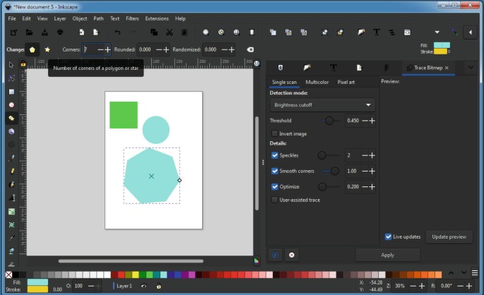The height and width of the screenshot is (295, 484).
Task: Increase Threshold value with plus
Action: 372,121
